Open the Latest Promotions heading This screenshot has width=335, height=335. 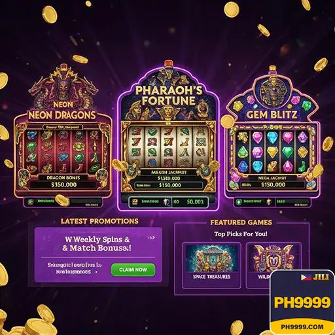click(99, 221)
